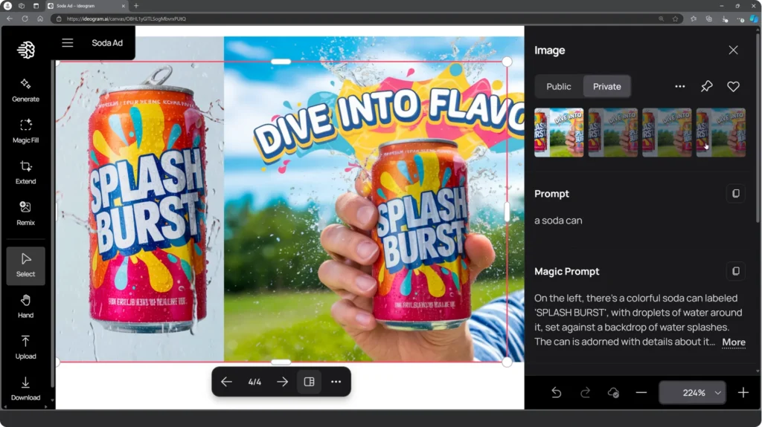Image resolution: width=762 pixels, height=427 pixels.
Task: Go to the next image variation
Action: (x=282, y=382)
